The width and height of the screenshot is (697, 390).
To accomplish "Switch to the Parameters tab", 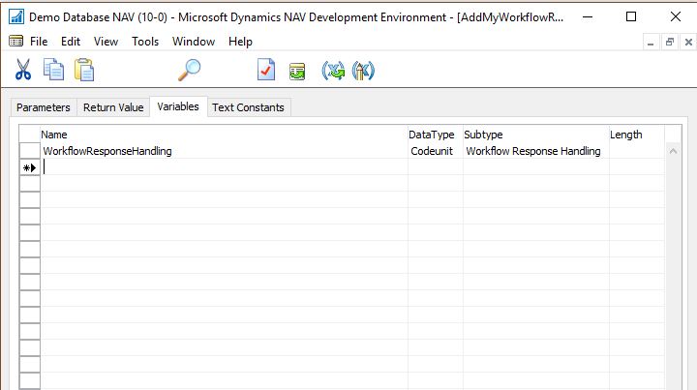I will coord(44,107).
